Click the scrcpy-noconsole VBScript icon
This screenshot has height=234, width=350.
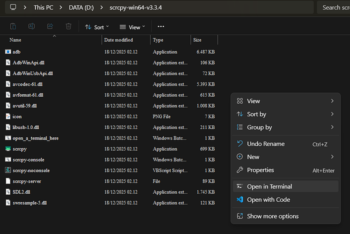(8, 170)
